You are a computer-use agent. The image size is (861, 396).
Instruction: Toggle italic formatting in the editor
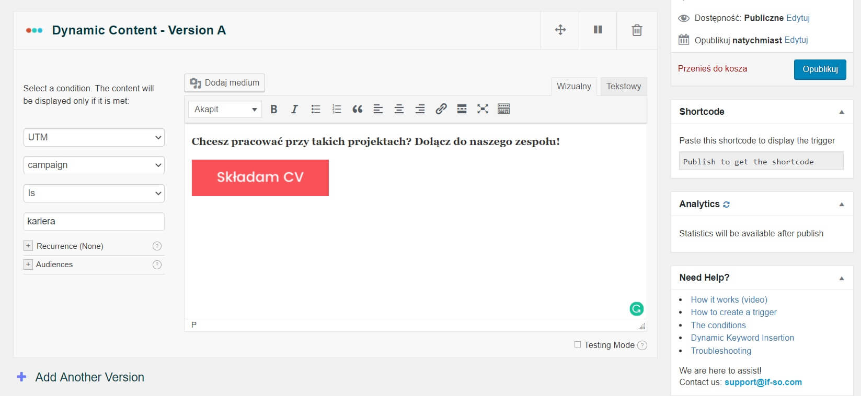click(x=294, y=109)
